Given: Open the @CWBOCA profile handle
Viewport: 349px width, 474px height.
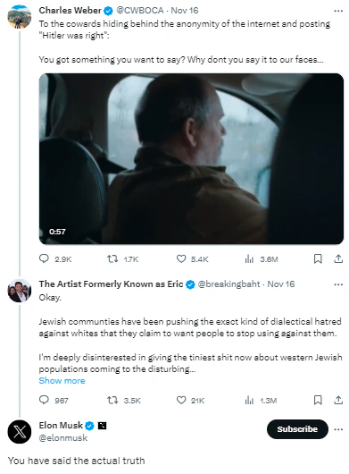Looking at the screenshot, I should pos(140,10).
